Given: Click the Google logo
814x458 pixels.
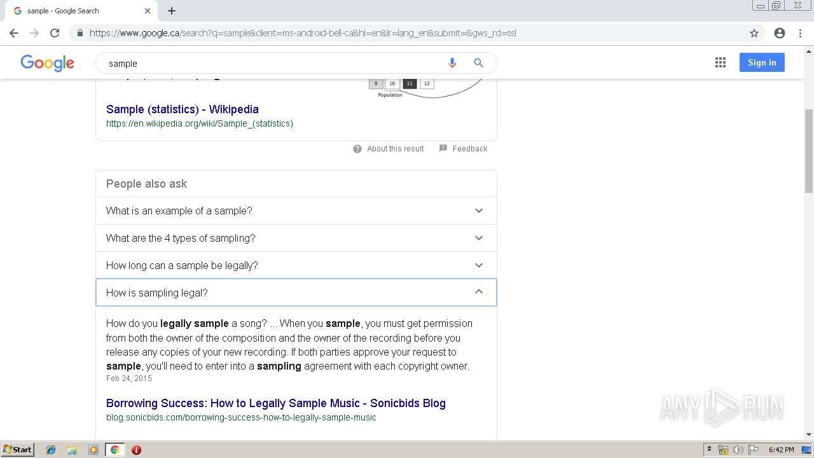Looking at the screenshot, I should (48, 63).
